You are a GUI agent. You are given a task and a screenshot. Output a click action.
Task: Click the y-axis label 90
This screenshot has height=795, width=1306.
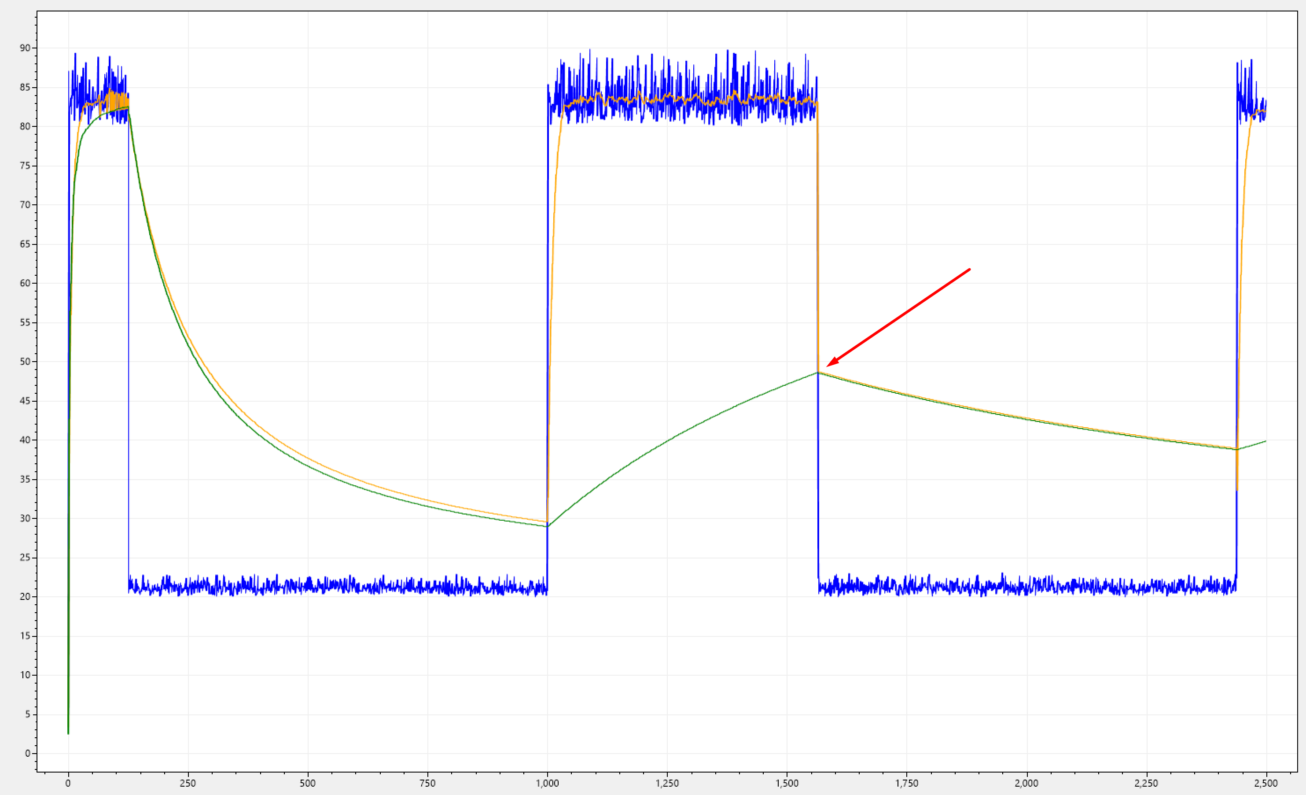pos(25,48)
